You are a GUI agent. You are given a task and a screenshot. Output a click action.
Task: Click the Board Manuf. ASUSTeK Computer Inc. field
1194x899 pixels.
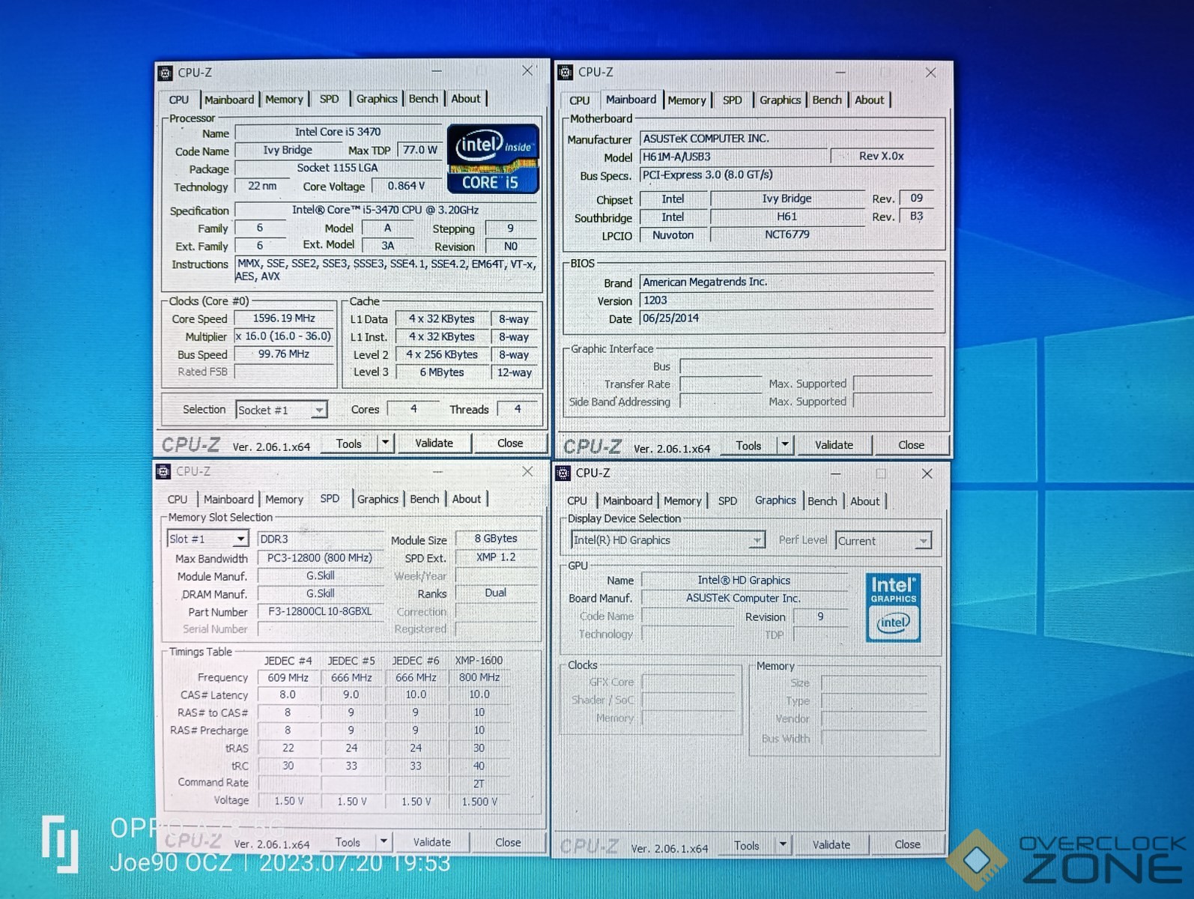(744, 598)
